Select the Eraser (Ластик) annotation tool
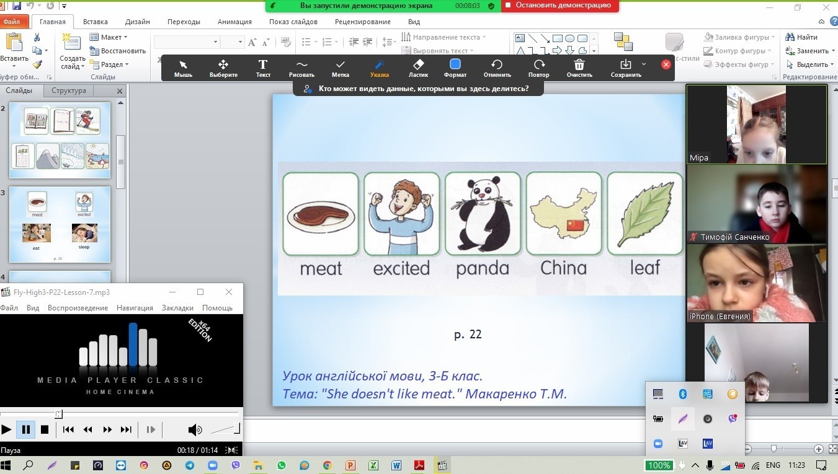The width and height of the screenshot is (838, 474). (x=418, y=68)
